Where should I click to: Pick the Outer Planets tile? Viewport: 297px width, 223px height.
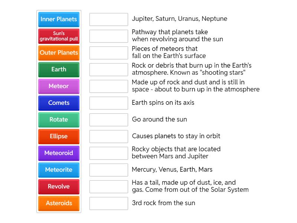pyautogui.click(x=59, y=53)
